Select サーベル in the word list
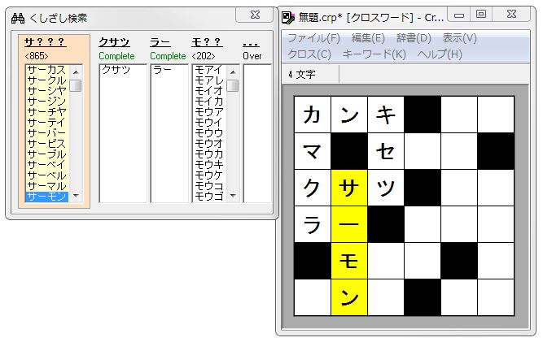 46,175
